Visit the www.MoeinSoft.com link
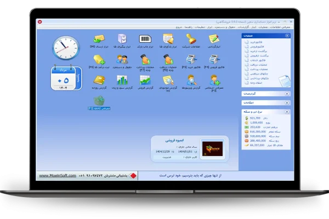 (x=58, y=176)
